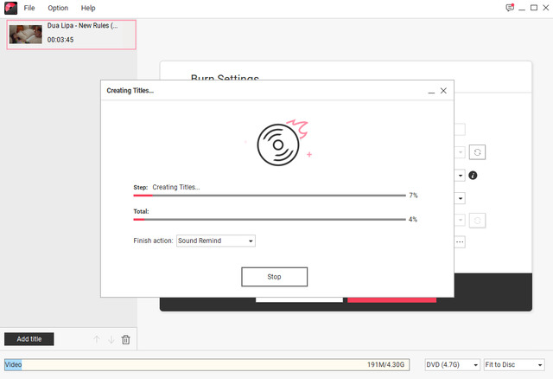Open the Fit to Disc quality dropdown

click(x=514, y=365)
